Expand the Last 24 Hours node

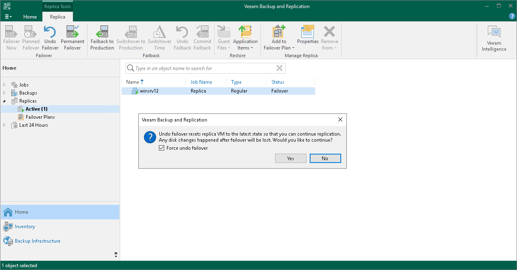click(4, 125)
